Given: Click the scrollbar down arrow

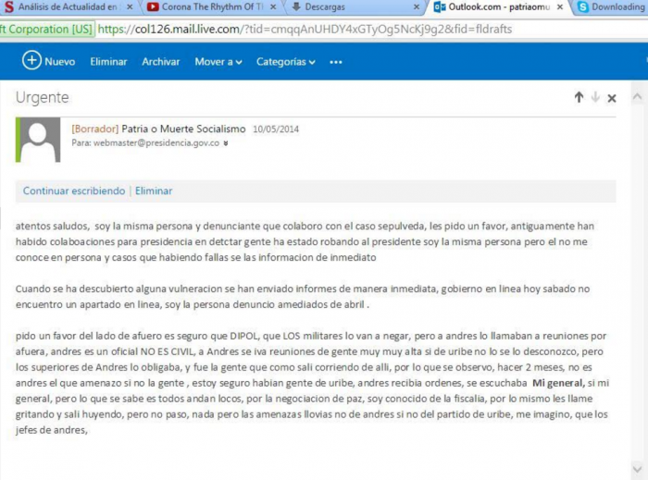Looking at the screenshot, I should [637, 469].
